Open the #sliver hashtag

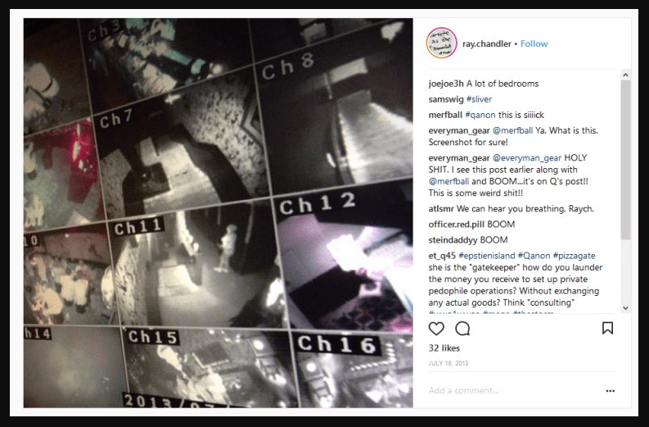[x=479, y=99]
